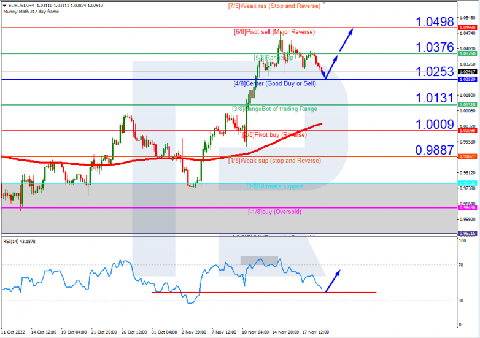This screenshot has height=338, width=480.
Task: Click the 10 Nov 04:00 time axis label
Action: pos(255,332)
